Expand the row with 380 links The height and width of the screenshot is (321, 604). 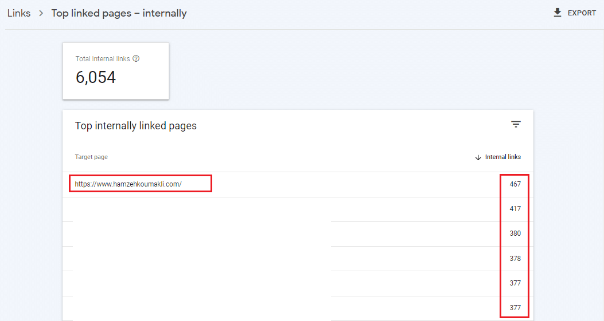[515, 233]
